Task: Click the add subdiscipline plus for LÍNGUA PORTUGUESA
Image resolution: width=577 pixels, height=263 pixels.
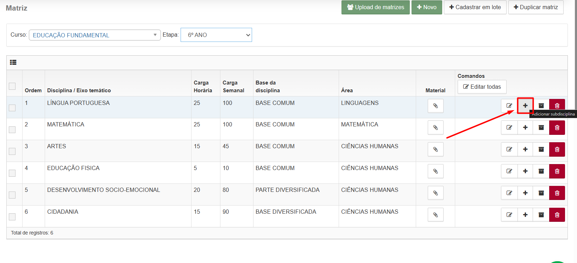Action: click(525, 106)
